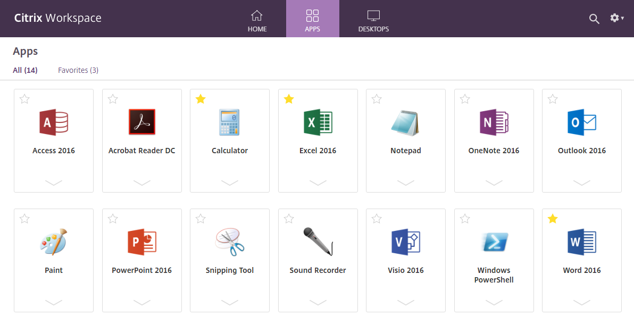Expand Excel 2016 details chevron
The width and height of the screenshot is (634, 324).
click(318, 183)
